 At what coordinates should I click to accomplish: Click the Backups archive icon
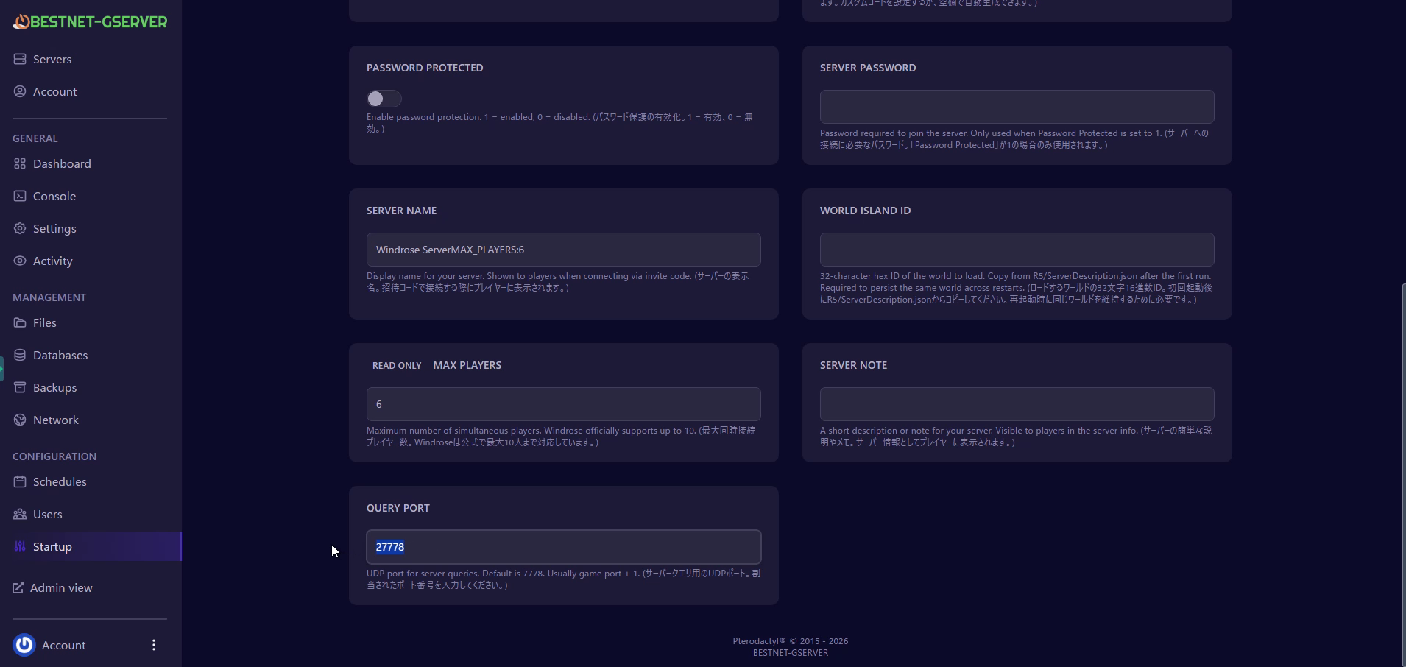(x=20, y=387)
